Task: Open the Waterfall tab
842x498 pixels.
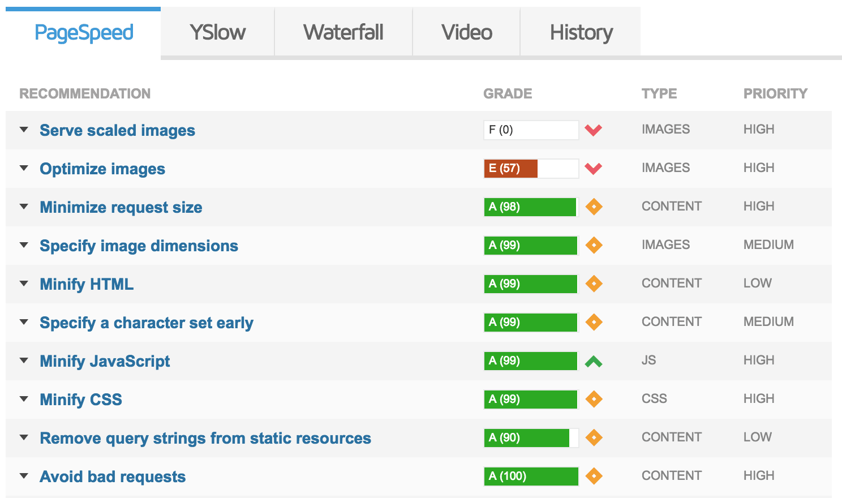Action: click(x=343, y=32)
